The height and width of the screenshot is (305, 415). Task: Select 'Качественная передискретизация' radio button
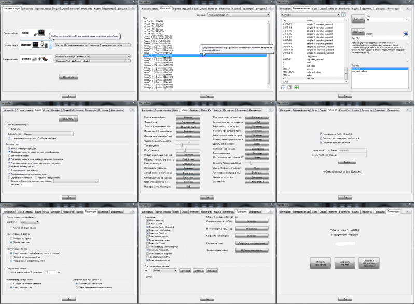(x=77, y=287)
